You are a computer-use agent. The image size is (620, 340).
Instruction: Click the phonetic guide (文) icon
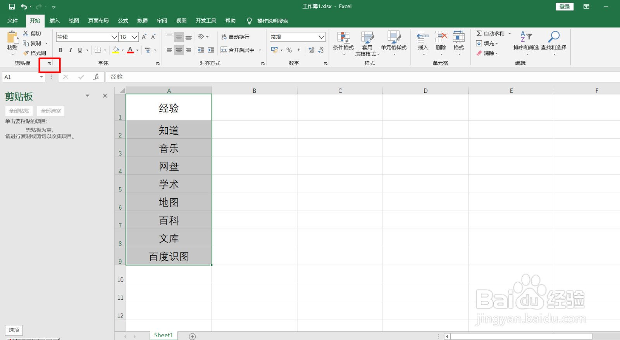(148, 50)
